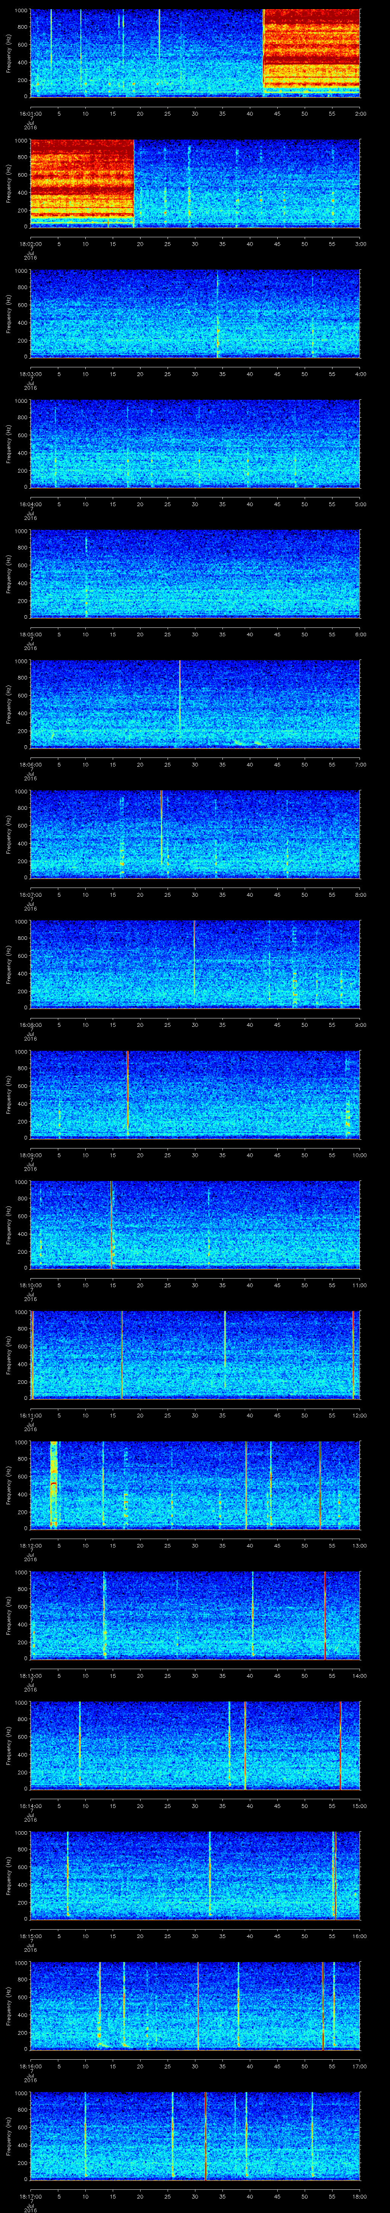Click the 18:09:00 start time label
Screen dimensions: 390x2213
click(30, 1155)
